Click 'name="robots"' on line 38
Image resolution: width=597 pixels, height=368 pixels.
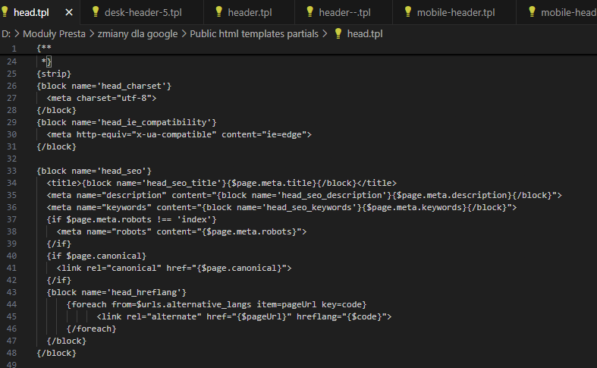[x=119, y=231]
